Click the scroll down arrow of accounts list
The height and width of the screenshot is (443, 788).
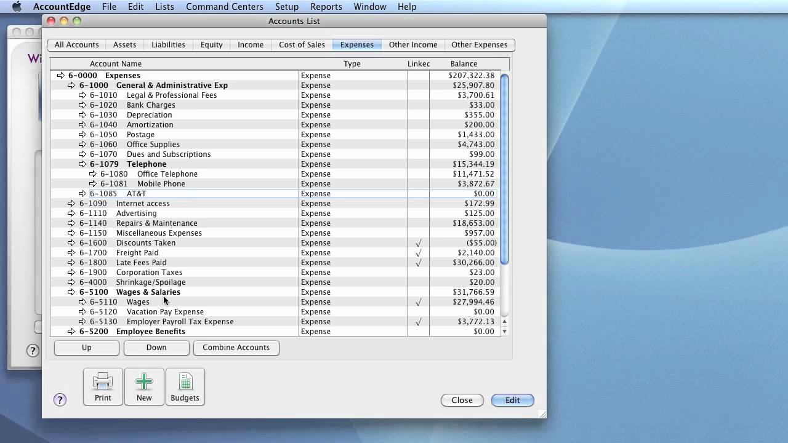(505, 332)
